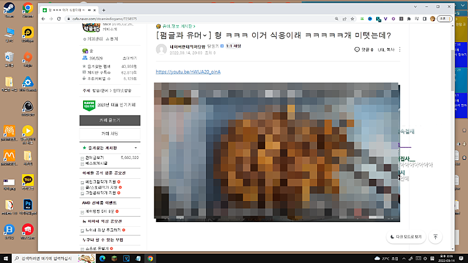Open media control playlist icon
This screenshot has width=468, height=263.
[x=417, y=19]
